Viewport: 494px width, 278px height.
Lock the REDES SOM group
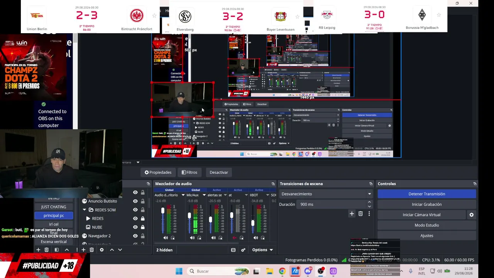click(142, 210)
